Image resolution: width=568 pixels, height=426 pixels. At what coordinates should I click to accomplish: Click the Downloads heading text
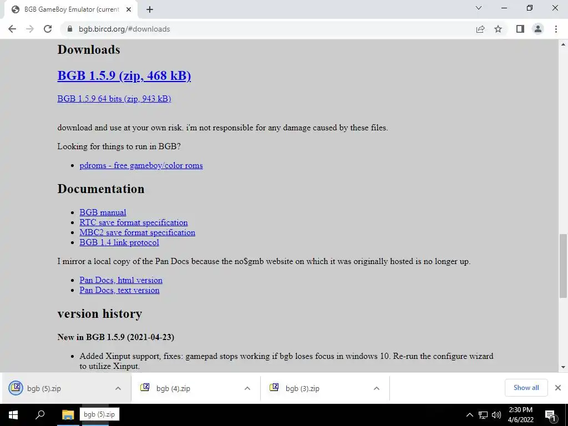coord(89,49)
